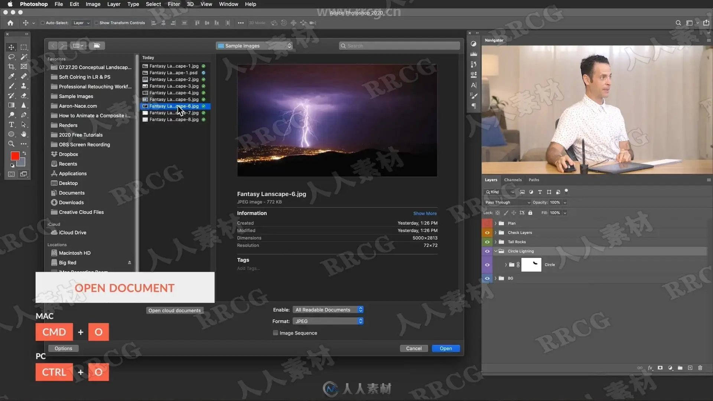Open the Format JPEG dropdown
The image size is (713, 401).
click(x=328, y=321)
